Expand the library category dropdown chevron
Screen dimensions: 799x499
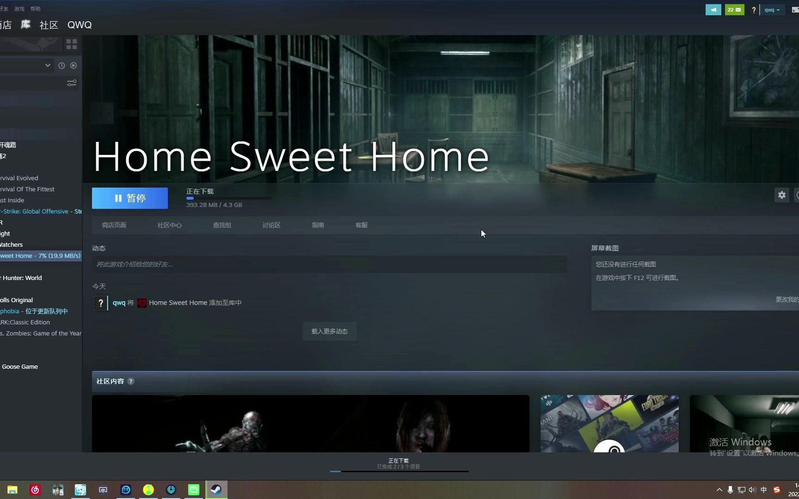pyautogui.click(x=48, y=66)
